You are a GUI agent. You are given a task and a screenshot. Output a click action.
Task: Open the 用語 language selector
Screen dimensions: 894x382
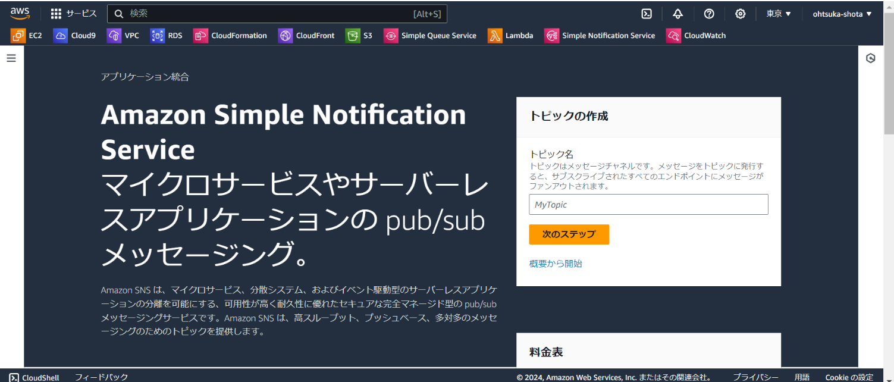[801, 377]
